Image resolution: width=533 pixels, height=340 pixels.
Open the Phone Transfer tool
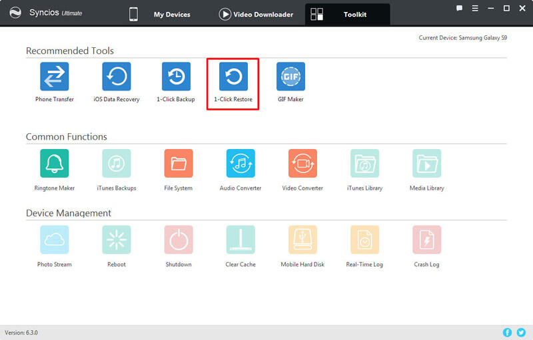[55, 77]
